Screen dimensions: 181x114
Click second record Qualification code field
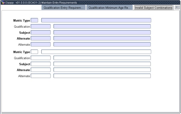point(41,58)
